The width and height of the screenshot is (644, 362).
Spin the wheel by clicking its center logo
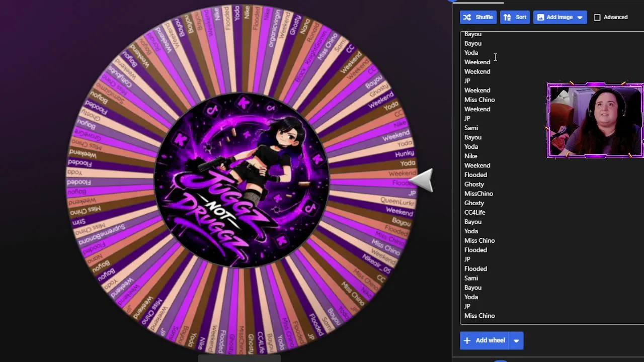coord(243,180)
